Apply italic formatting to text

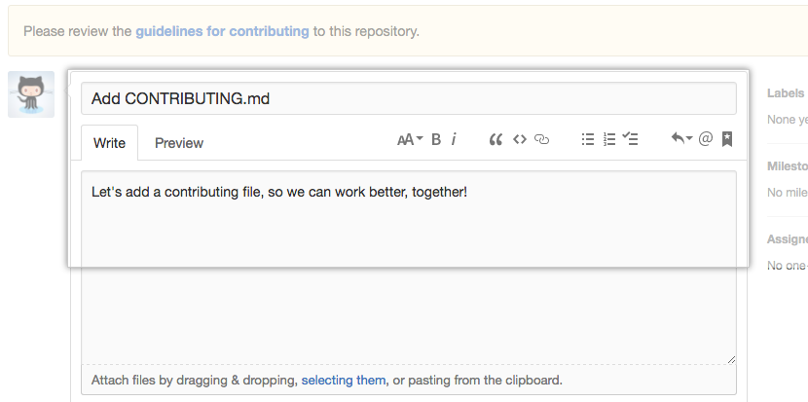pyautogui.click(x=454, y=139)
